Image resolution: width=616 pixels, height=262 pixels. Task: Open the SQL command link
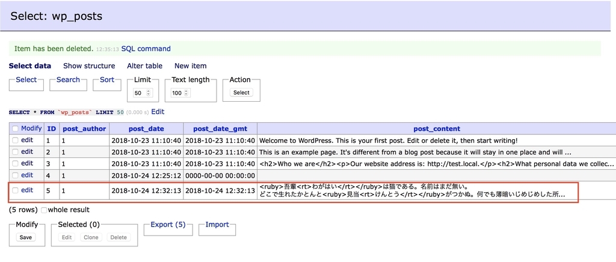tap(146, 49)
